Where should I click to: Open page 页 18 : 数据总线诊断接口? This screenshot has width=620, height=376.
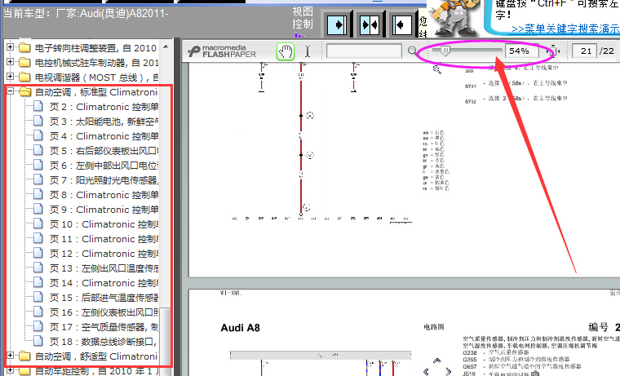[x=104, y=342]
